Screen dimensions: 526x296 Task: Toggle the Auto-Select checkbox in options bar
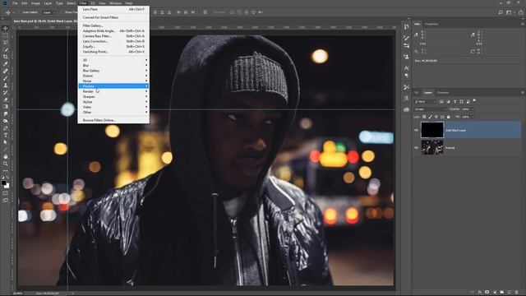20,12
